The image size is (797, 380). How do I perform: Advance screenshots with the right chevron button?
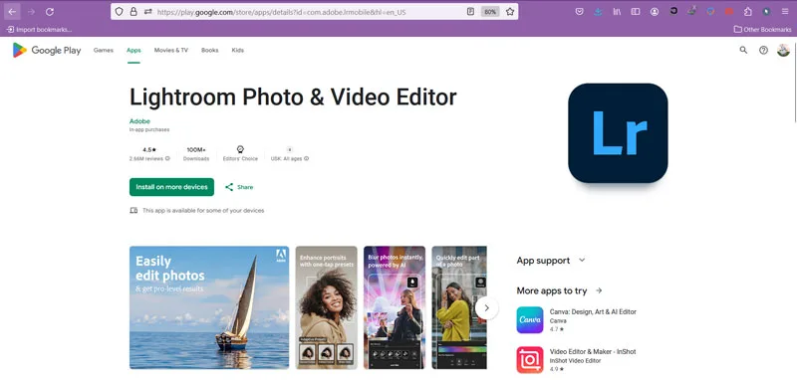tap(487, 308)
